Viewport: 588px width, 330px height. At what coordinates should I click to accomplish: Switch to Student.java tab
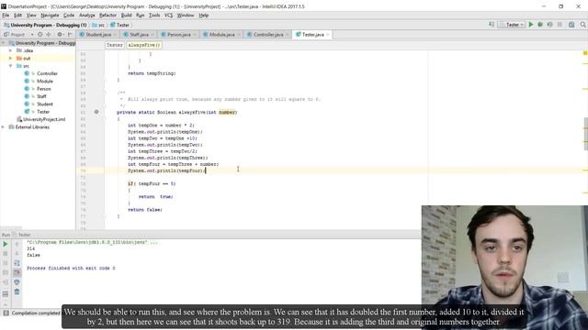click(x=97, y=35)
